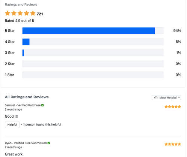
Task: Click the green verified badge beside Ryan
Action: click(x=49, y=143)
